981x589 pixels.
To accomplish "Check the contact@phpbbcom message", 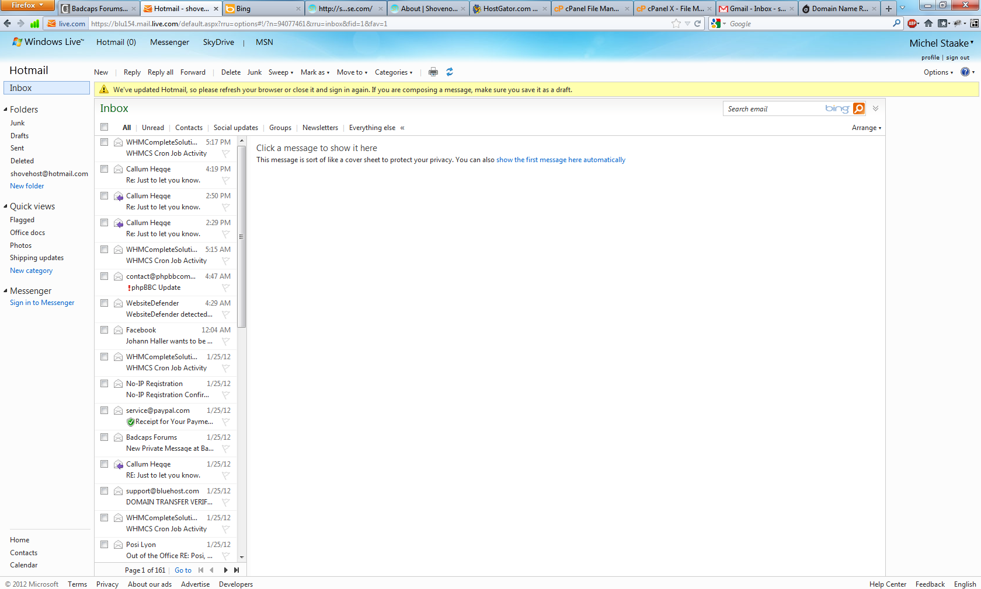I will [x=105, y=276].
